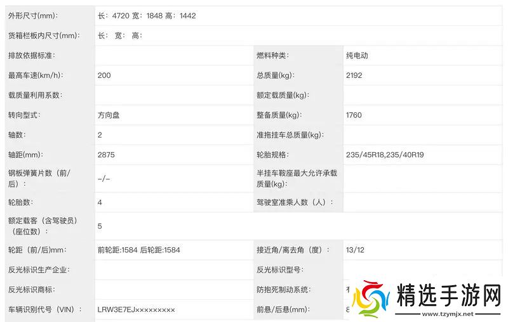Click the VIN code LRW3E7EJ value
Viewport: 508px width, 322px height.
coord(136,309)
